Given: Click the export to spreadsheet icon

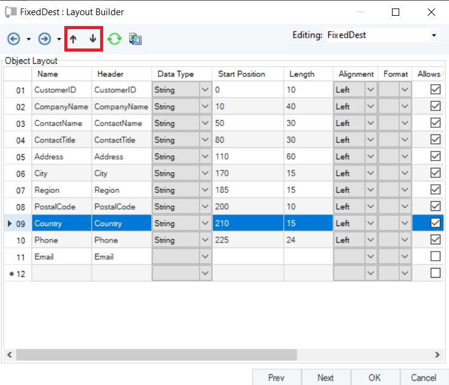Looking at the screenshot, I should pyautogui.click(x=135, y=39).
